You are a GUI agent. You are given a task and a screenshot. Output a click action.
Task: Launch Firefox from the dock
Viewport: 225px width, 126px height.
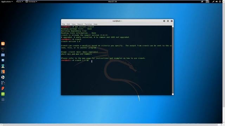[3, 43]
